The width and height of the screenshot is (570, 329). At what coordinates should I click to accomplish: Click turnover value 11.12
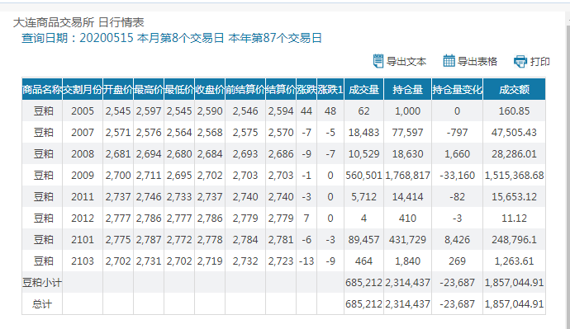click(514, 218)
